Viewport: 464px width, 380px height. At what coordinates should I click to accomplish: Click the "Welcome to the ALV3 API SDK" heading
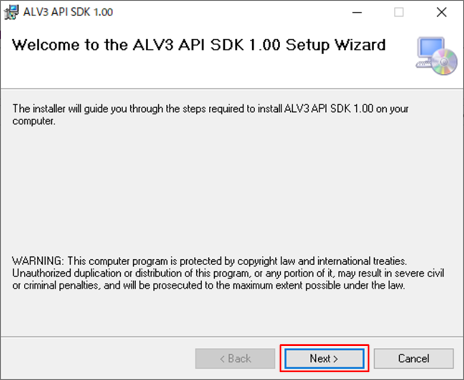tap(199, 45)
